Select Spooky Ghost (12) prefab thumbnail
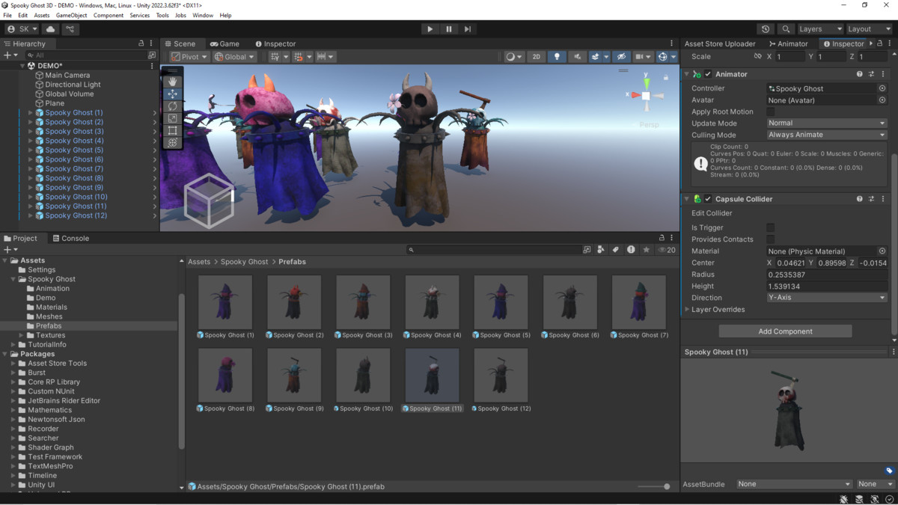 tap(501, 376)
